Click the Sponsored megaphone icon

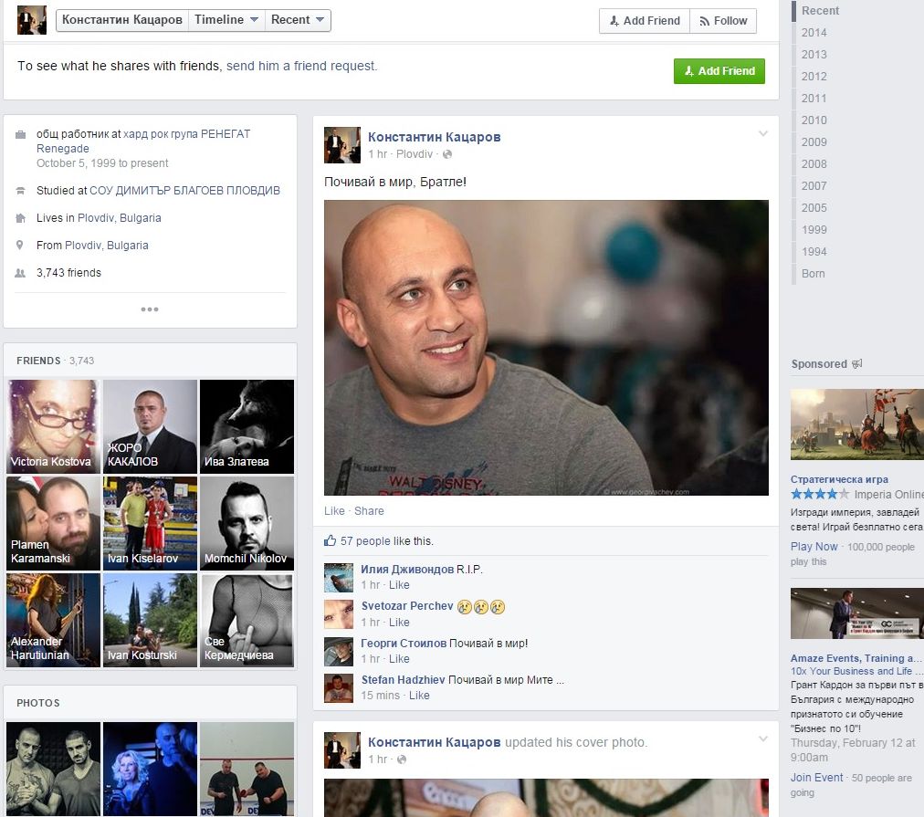[856, 363]
